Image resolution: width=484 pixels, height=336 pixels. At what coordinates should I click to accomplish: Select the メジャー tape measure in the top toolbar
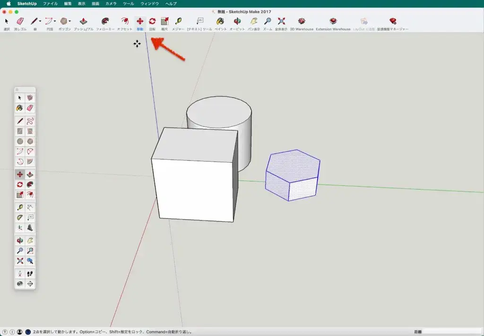coord(178,21)
